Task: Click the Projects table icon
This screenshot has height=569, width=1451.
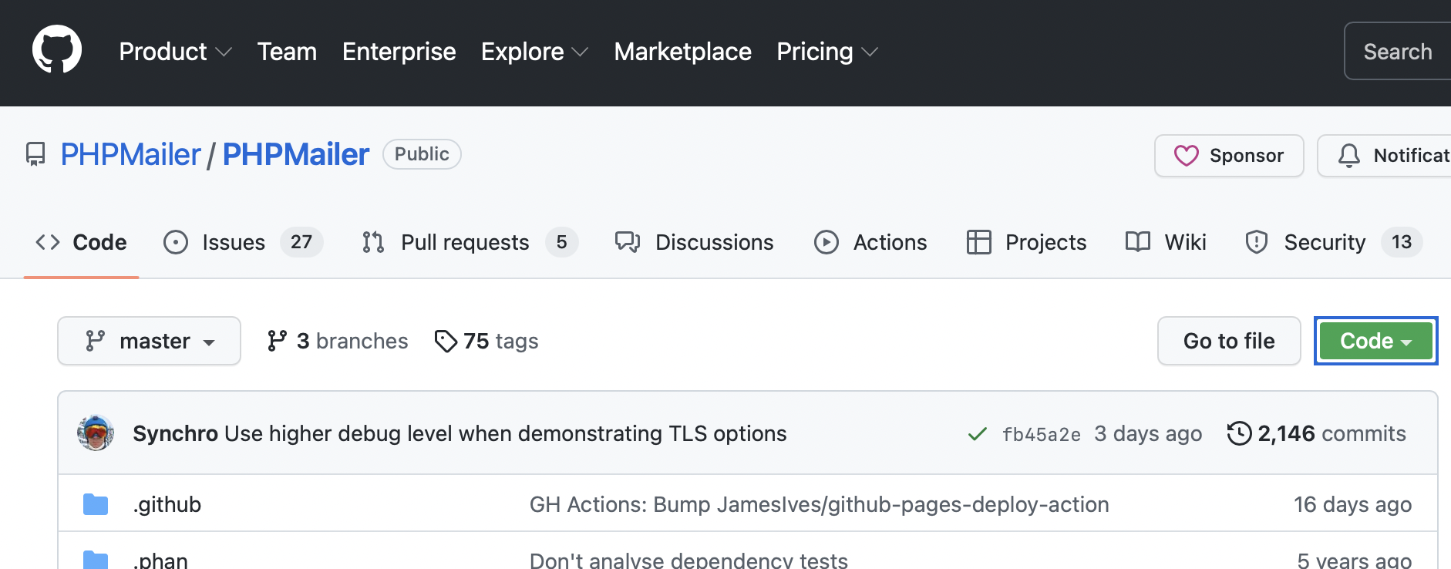Action: [979, 242]
